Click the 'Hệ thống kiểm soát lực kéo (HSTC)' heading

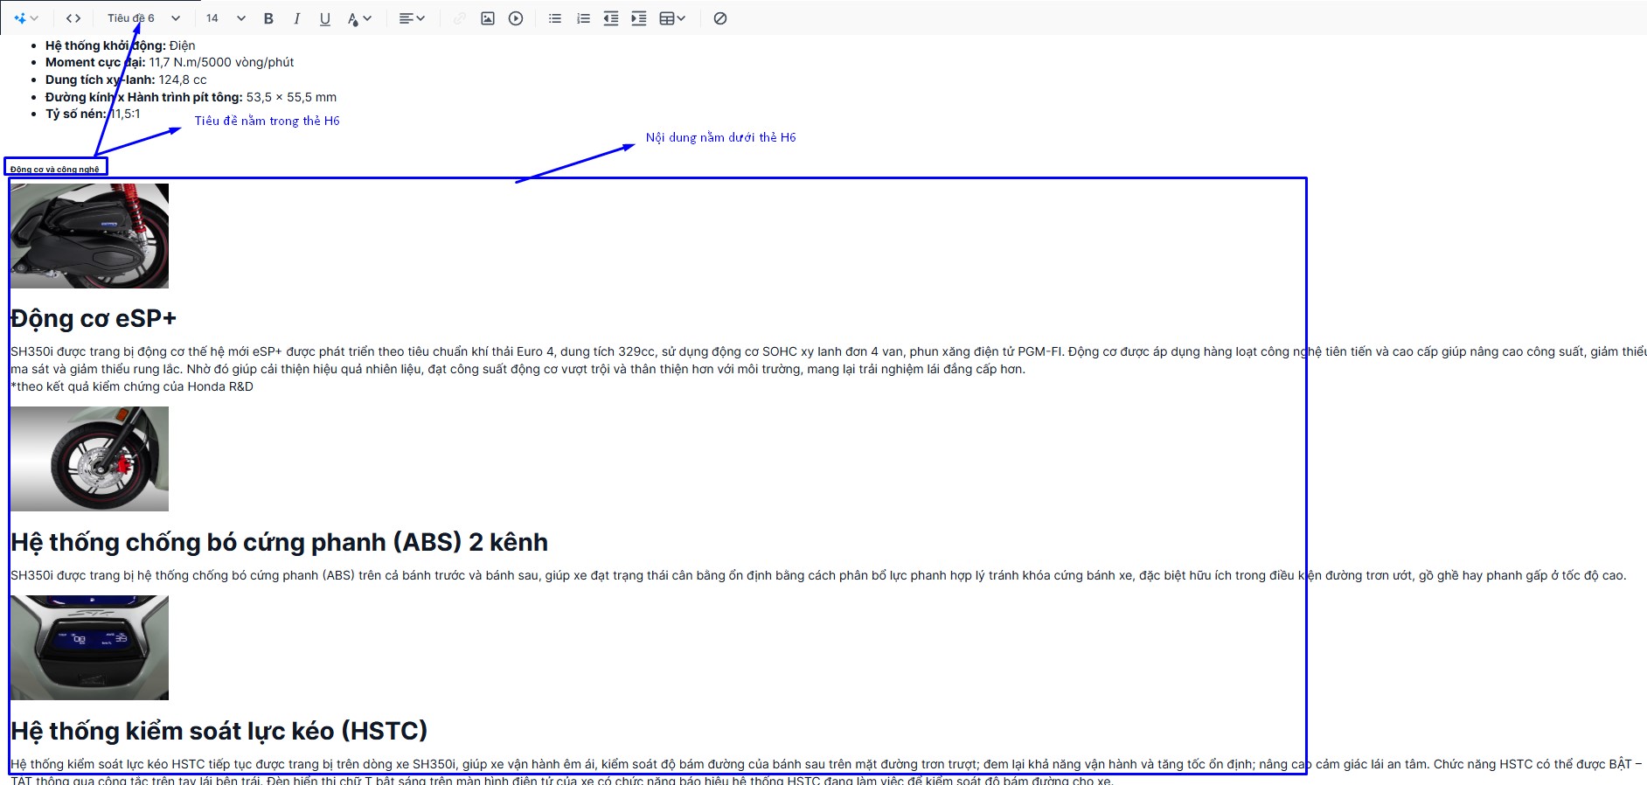219,731
